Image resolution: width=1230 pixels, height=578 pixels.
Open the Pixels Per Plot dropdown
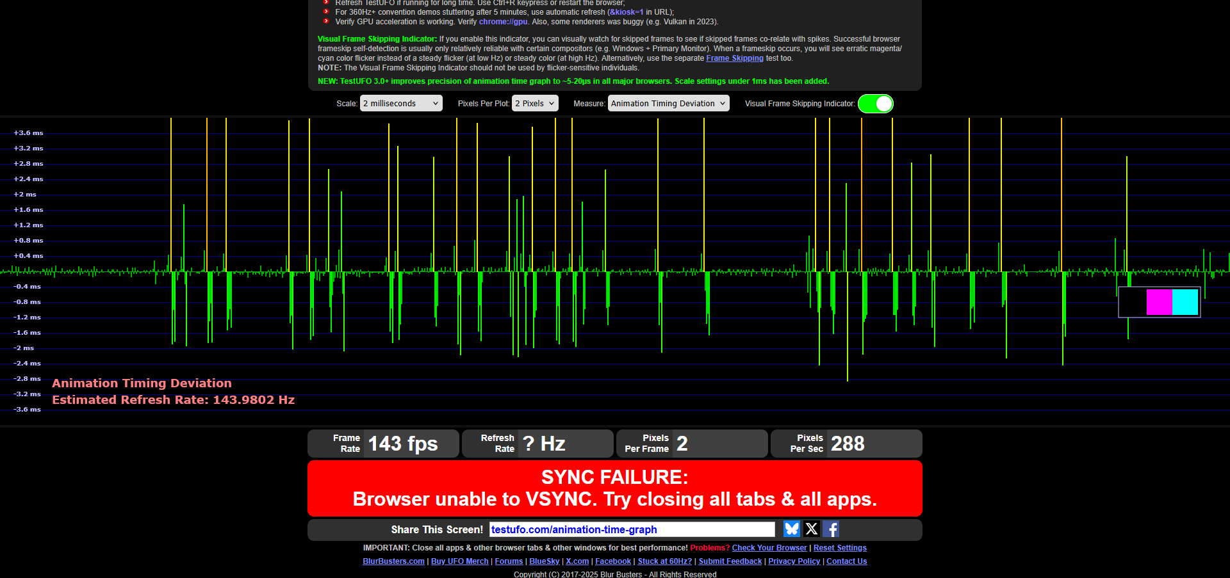(535, 103)
